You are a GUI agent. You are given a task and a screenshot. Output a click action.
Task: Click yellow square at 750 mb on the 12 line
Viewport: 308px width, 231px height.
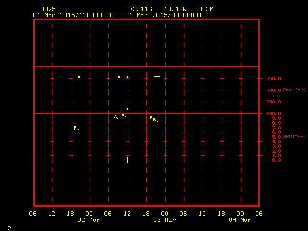tap(128, 77)
